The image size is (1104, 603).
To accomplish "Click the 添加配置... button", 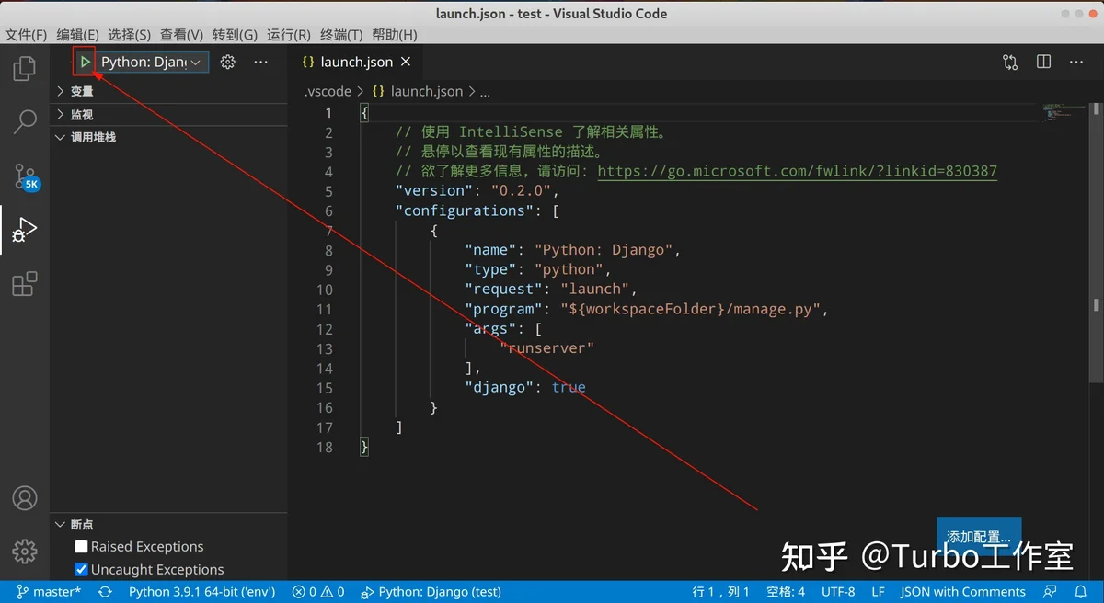I will 978,536.
